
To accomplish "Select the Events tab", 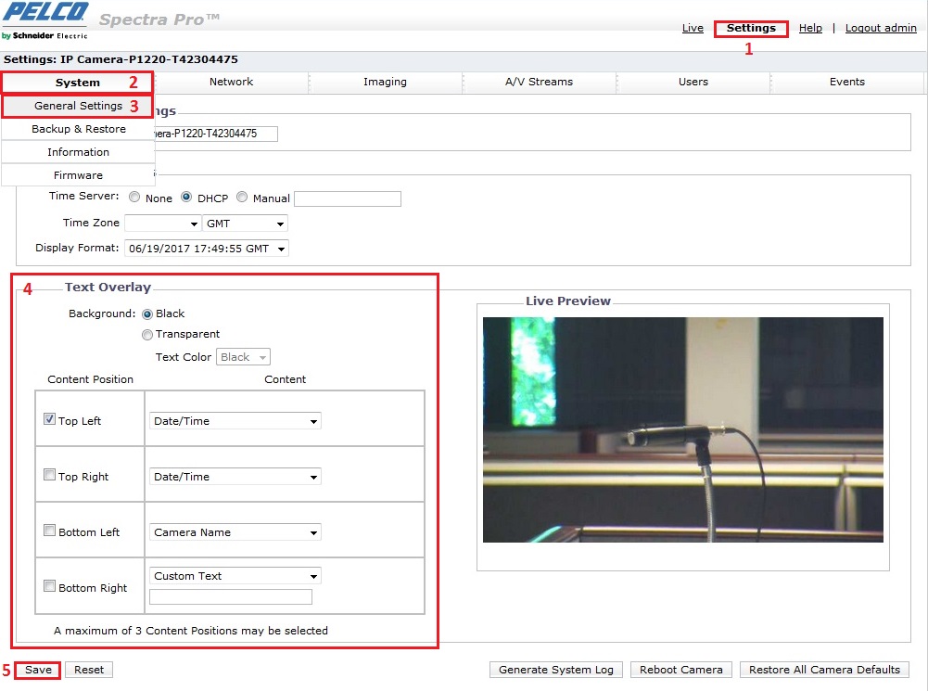I will click(x=845, y=82).
